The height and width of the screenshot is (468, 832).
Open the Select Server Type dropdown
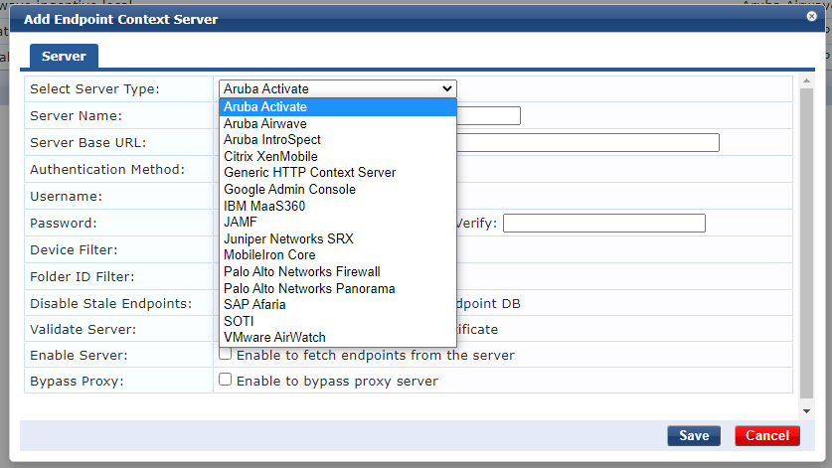(337, 88)
